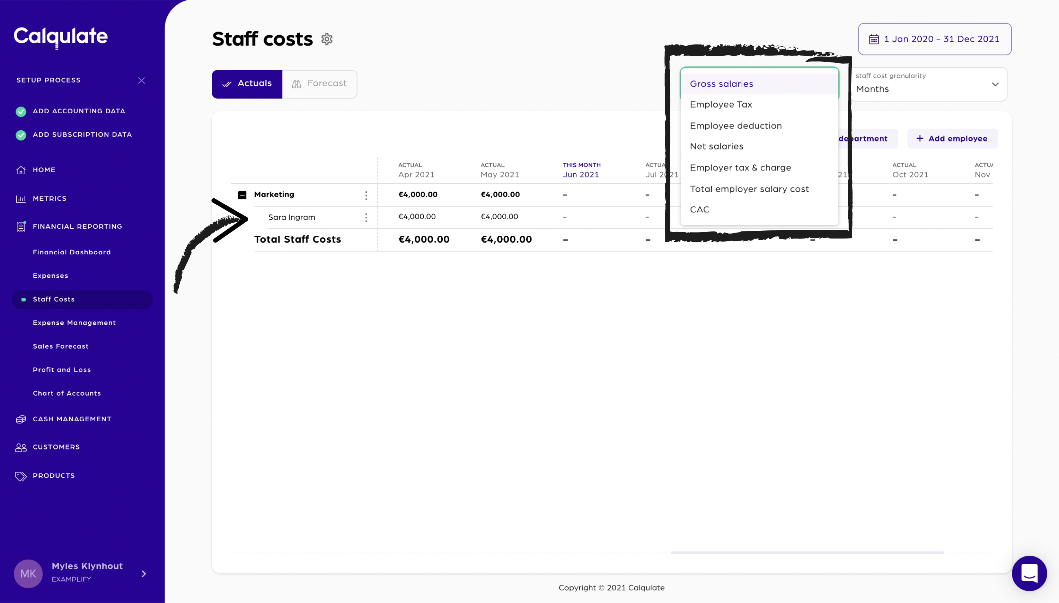Open Marketing department three-dot menu
This screenshot has height=603, width=1059.
pos(366,195)
